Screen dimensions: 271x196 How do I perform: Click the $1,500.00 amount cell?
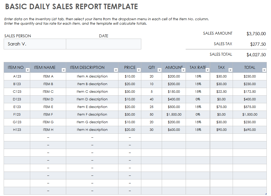tap(174, 115)
